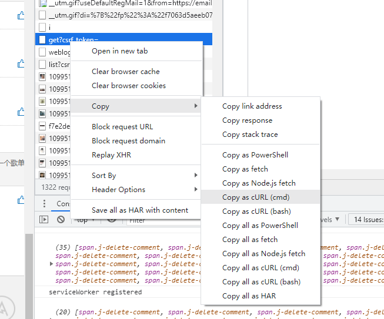Screen dimensions: 384x319
Task: Select the list?csrf request row
Action: [x=53, y=65]
